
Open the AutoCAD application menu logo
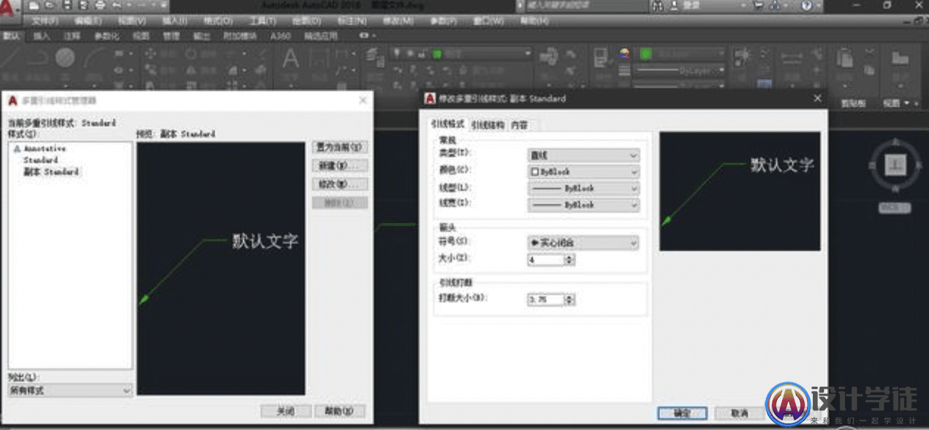[x=10, y=10]
